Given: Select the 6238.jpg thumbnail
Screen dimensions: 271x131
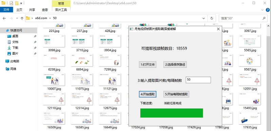Looking at the screenshot, I should pos(54,60).
